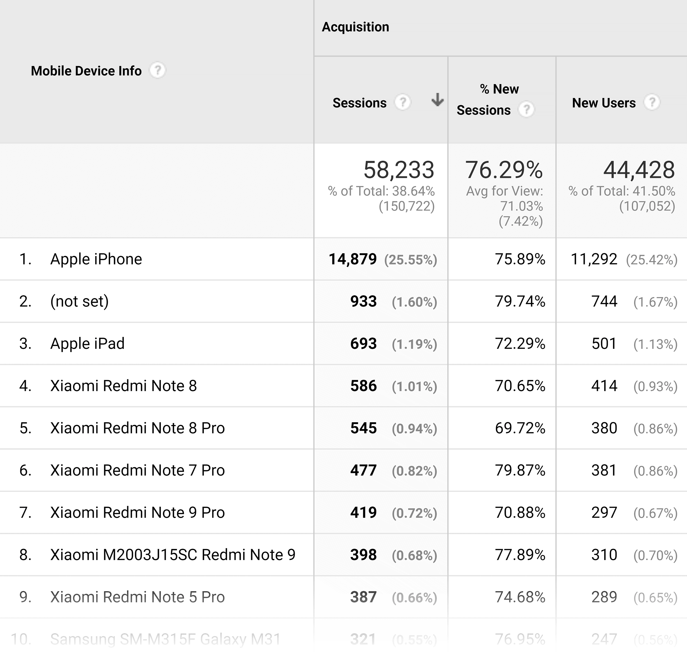Open the Xiaomi Redmi Note 8 Pro link
Screen dimensions: 687x659
pos(137,428)
